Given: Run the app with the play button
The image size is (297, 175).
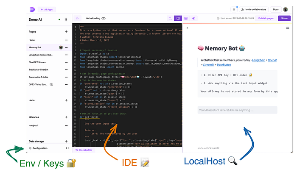Looking at the screenshot, I should [x=77, y=18].
